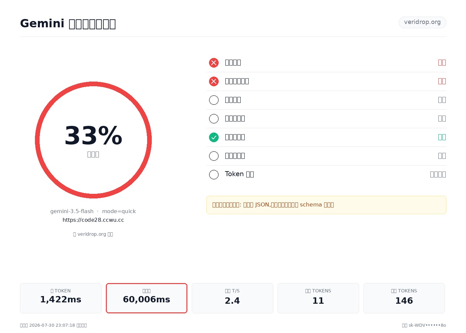Open the veridrop.org badge in header

[422, 22]
